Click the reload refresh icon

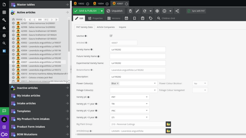pyautogui.click(x=145, y=11)
